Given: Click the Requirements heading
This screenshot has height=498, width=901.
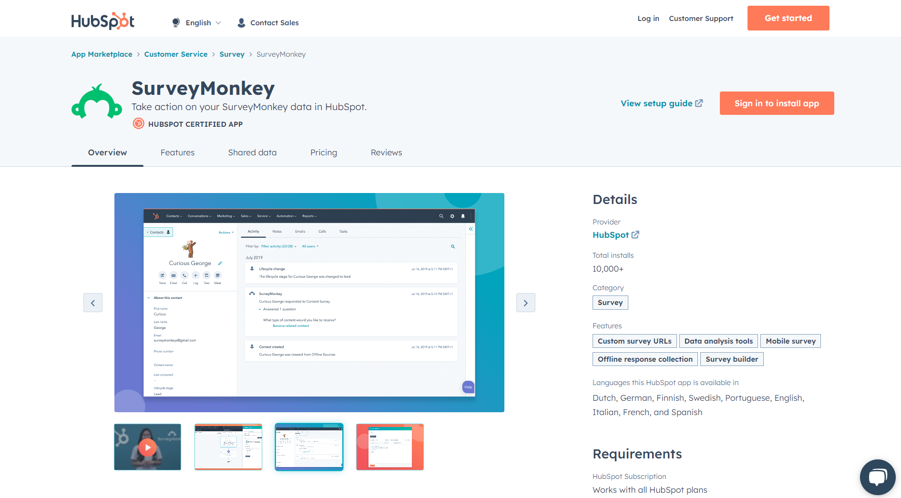Looking at the screenshot, I should pyautogui.click(x=637, y=454).
